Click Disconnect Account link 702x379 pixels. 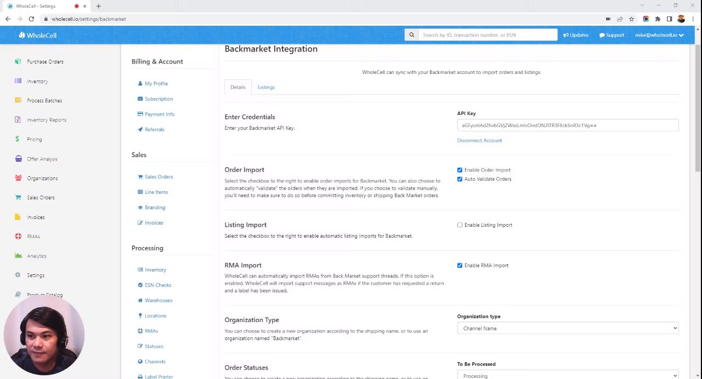(479, 140)
